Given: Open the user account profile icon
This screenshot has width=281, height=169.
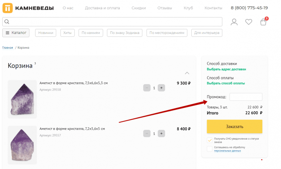Looking at the screenshot, I should pos(234,22).
